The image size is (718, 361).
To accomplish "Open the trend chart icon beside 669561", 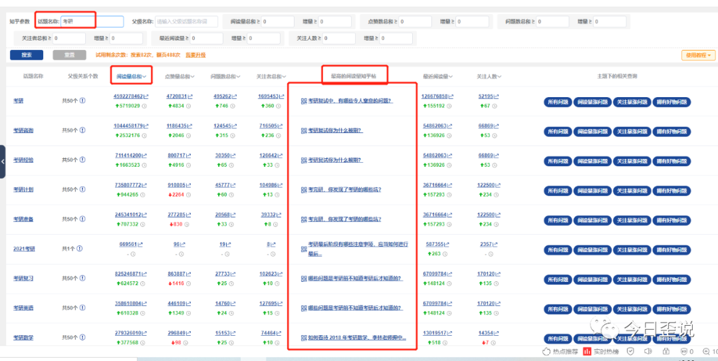I will coord(140,245).
